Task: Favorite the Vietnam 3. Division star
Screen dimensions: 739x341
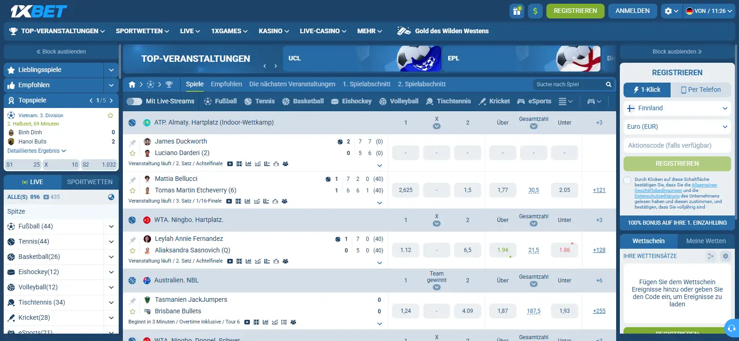Action: (110, 115)
